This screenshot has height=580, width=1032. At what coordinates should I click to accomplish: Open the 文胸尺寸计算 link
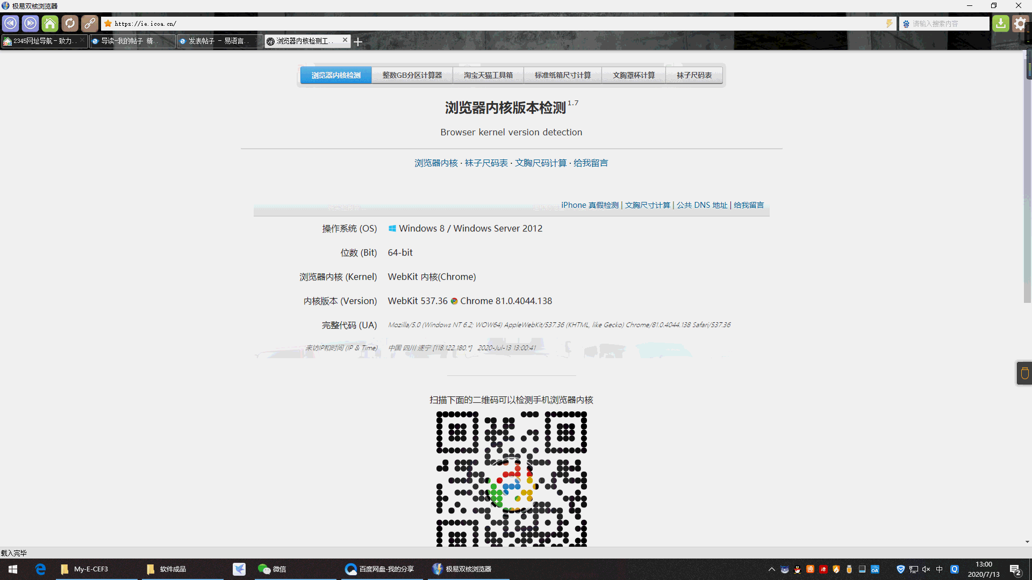point(647,205)
